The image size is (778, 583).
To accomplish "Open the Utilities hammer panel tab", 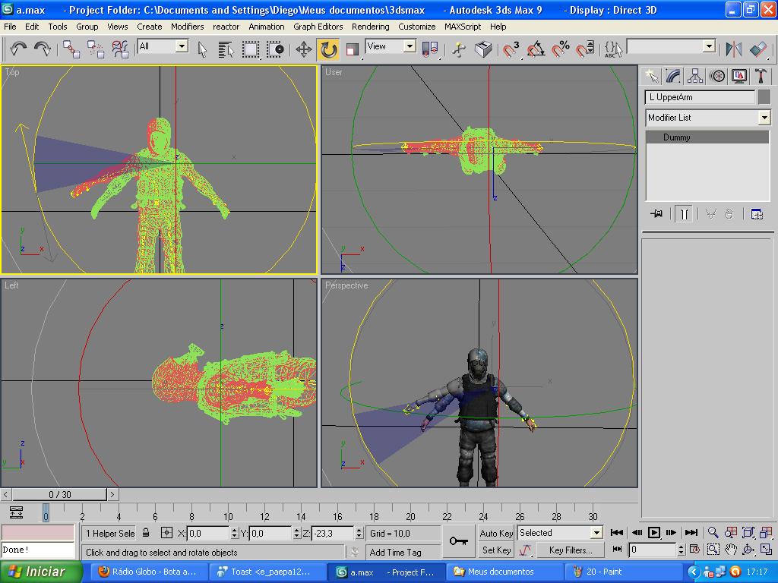I will (x=760, y=76).
